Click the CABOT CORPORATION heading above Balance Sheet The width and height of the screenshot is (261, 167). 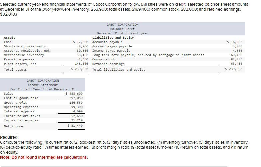point(123,25)
